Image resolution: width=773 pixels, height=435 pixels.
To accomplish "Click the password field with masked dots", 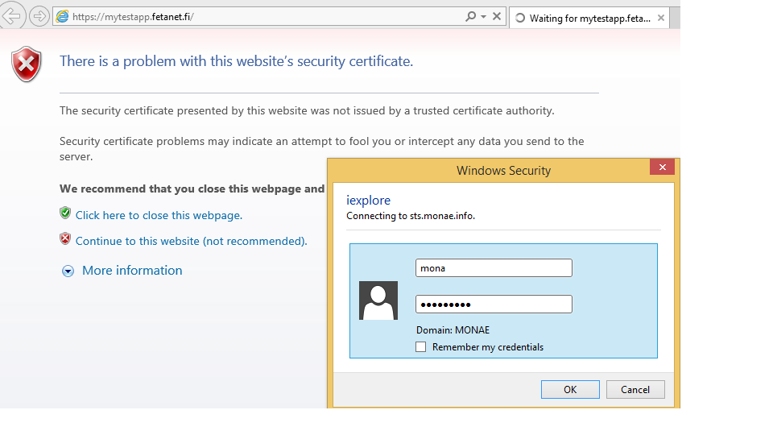I will click(x=494, y=304).
